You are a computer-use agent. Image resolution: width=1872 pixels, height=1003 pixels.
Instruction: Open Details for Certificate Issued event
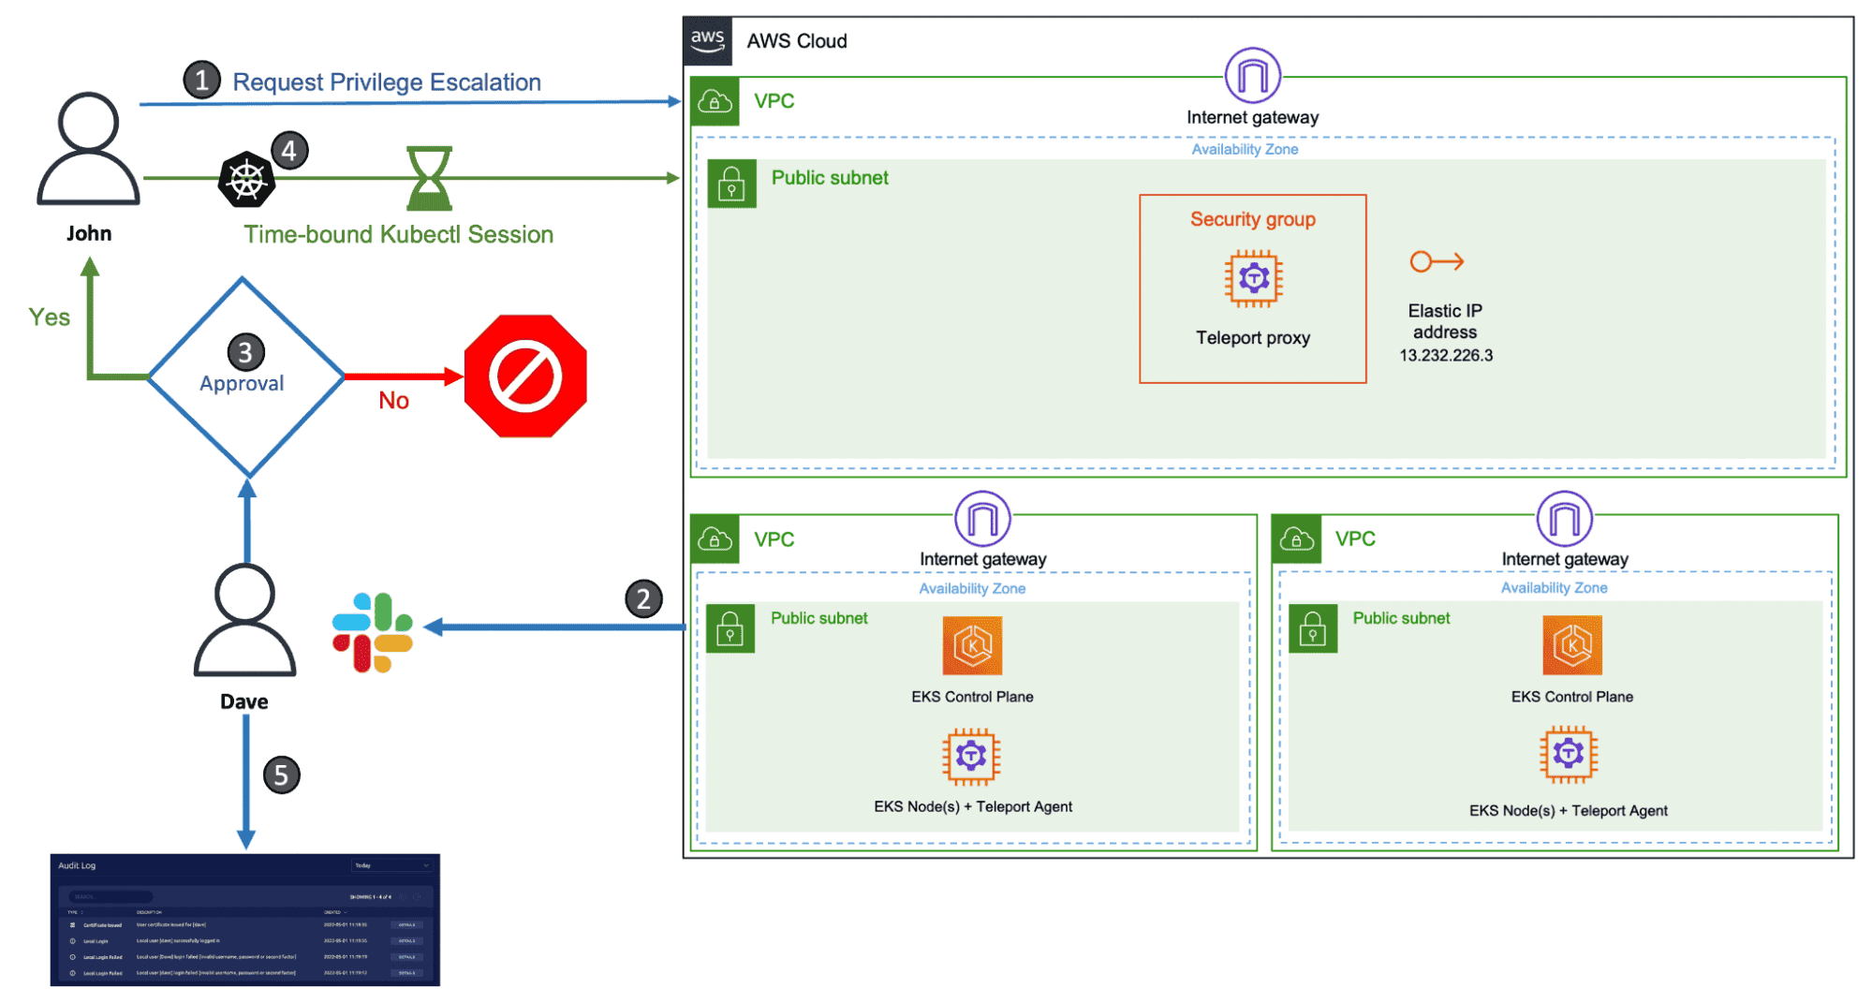406,925
